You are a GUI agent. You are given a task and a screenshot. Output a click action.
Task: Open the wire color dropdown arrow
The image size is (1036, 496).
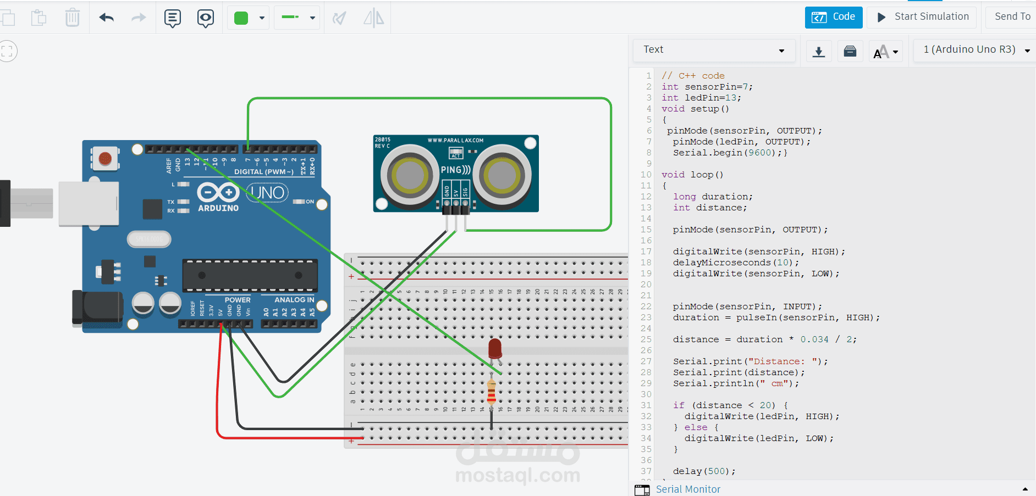coord(262,18)
